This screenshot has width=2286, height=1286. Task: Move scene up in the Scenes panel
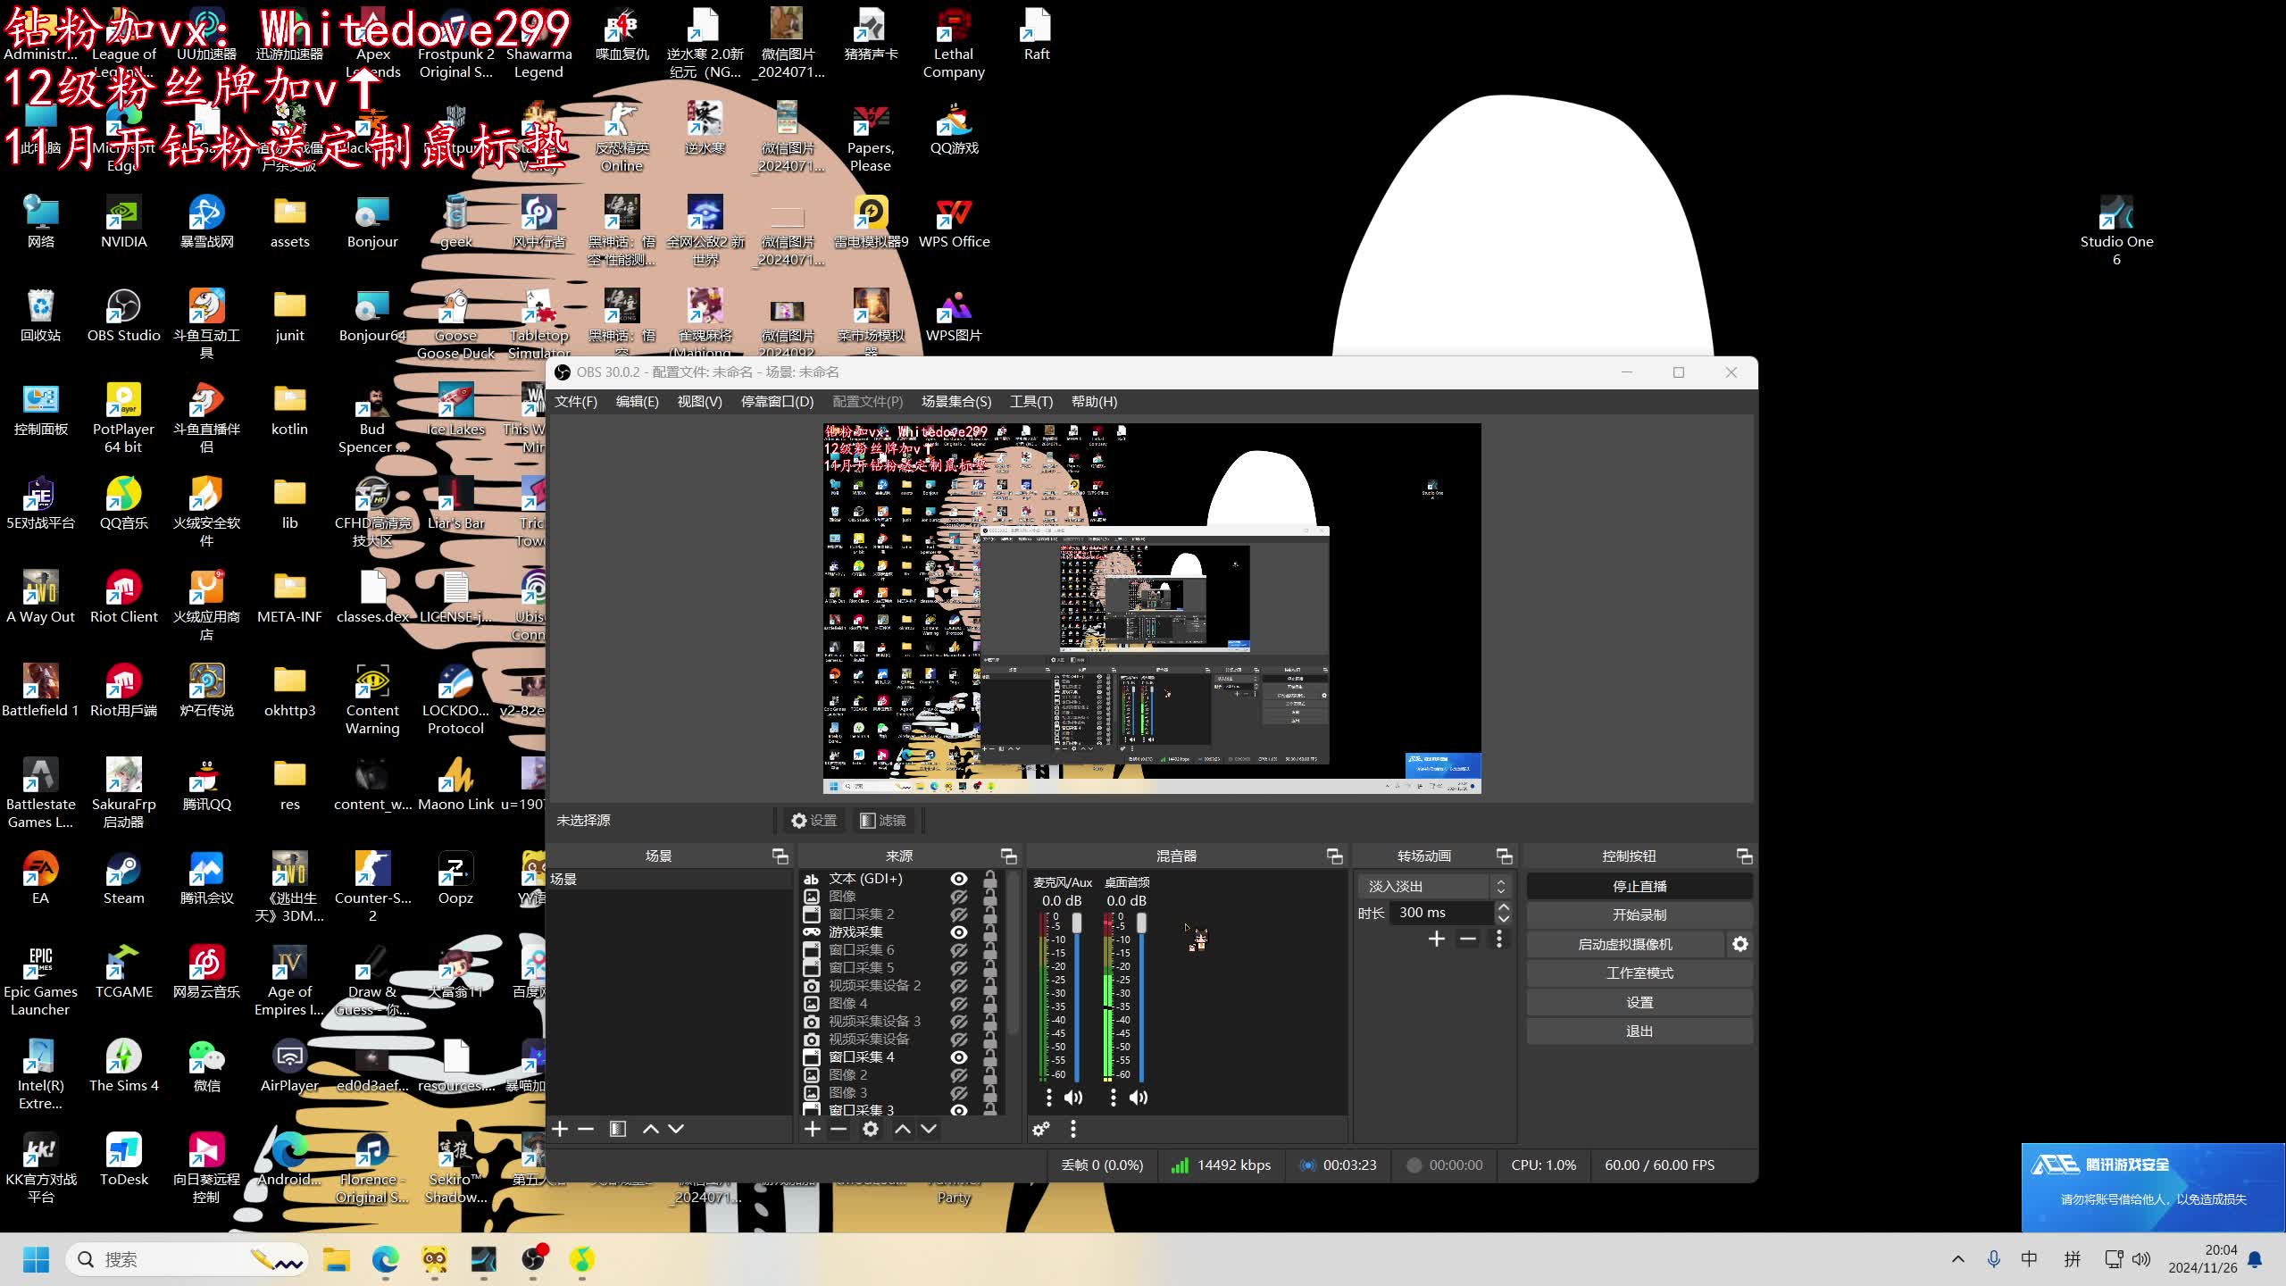pyautogui.click(x=651, y=1129)
